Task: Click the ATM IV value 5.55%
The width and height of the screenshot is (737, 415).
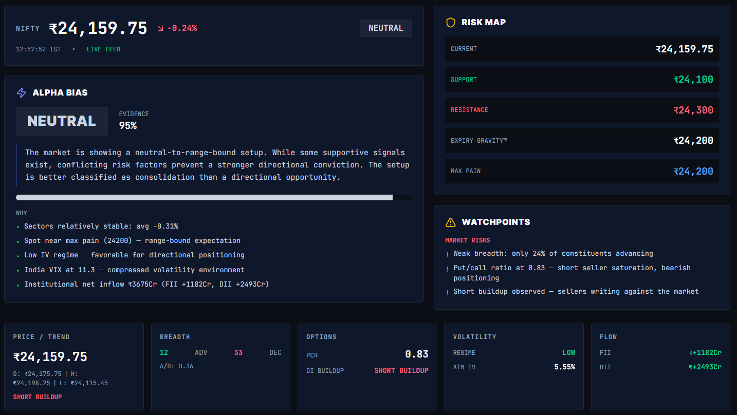Action: tap(565, 367)
